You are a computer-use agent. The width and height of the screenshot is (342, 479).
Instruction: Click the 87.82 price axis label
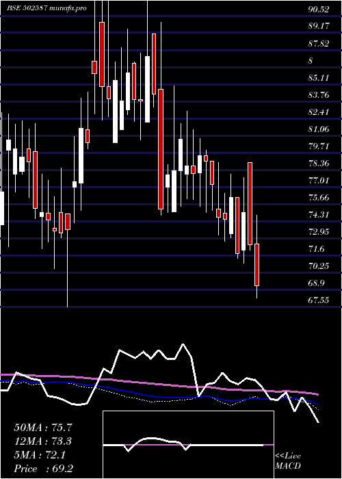[319, 44]
